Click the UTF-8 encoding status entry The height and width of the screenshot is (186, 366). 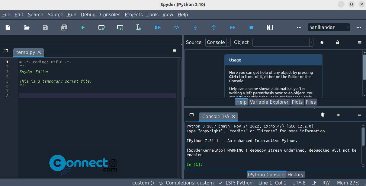pyautogui.click(x=299, y=183)
